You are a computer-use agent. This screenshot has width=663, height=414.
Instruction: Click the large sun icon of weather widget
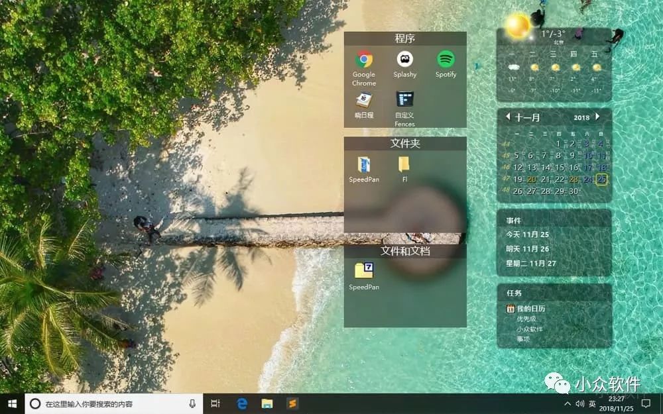coord(518,26)
